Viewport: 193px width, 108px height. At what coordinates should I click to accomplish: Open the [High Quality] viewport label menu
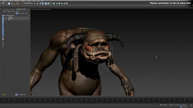[x=40, y=9]
